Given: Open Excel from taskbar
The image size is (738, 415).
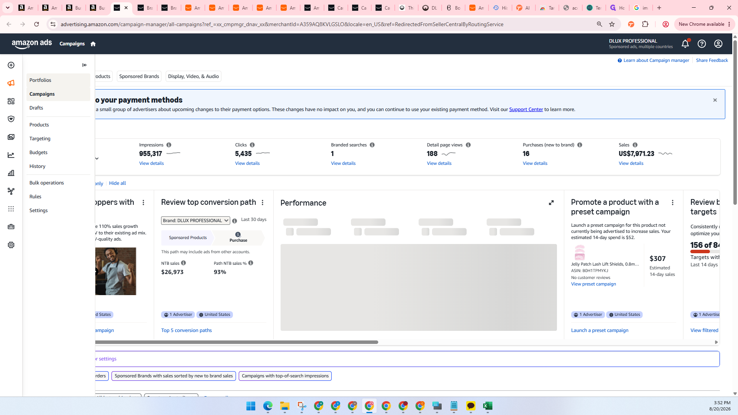Looking at the screenshot, I should [x=488, y=406].
